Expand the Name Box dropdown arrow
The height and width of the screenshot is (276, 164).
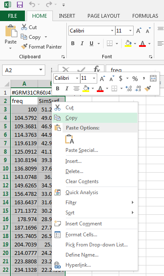click(41, 70)
